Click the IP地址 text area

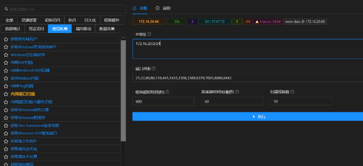(x=248, y=49)
